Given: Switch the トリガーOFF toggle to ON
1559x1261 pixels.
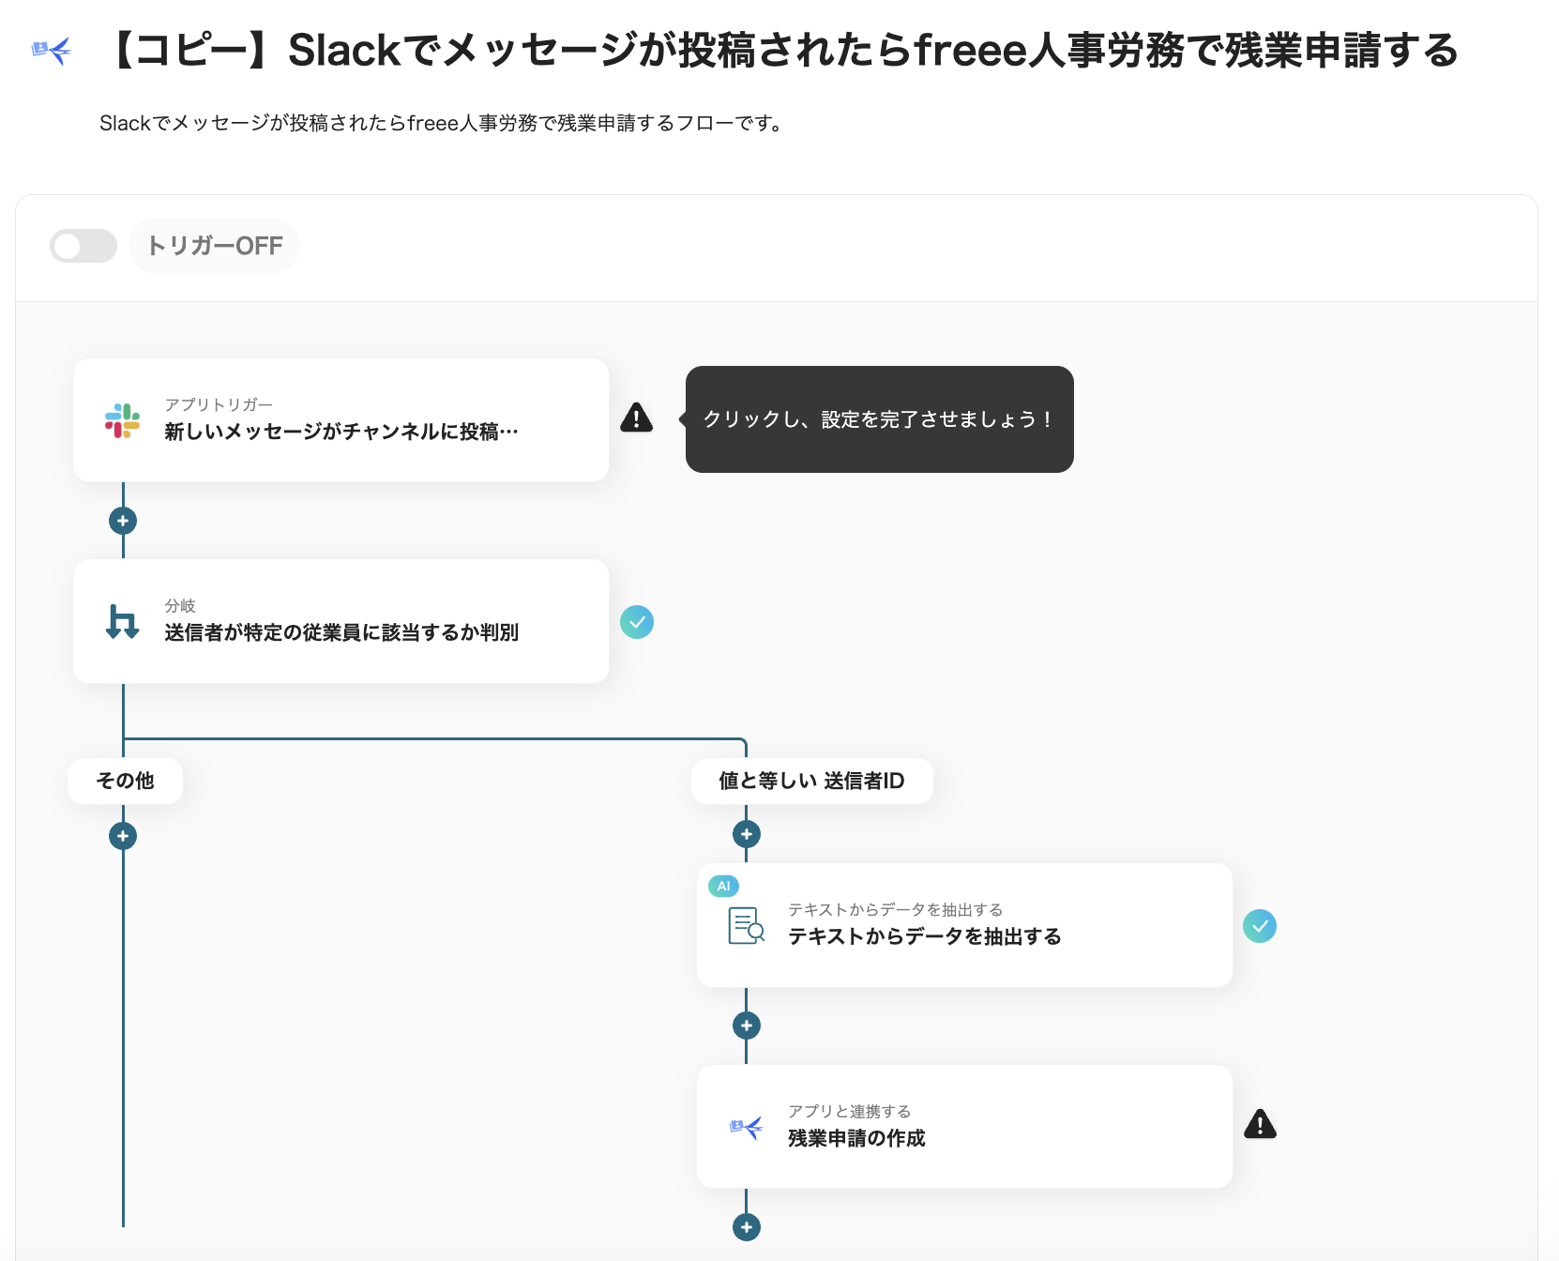Looking at the screenshot, I should click(83, 245).
